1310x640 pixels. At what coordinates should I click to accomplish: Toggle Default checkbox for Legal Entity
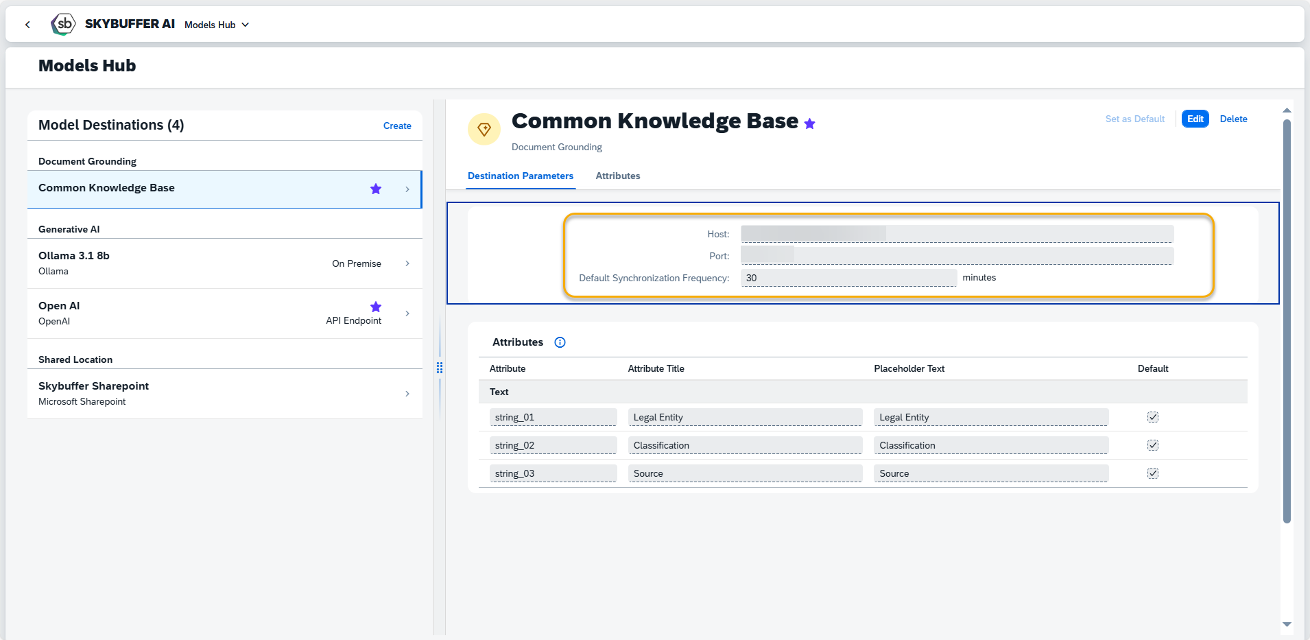click(1153, 417)
